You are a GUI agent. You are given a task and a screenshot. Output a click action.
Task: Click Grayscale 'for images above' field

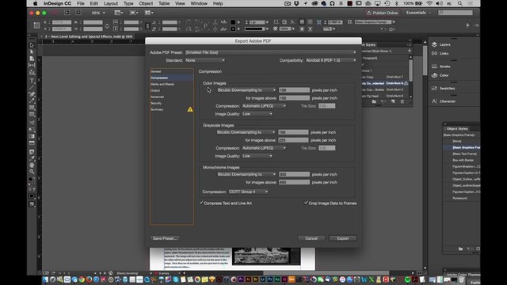293,140
